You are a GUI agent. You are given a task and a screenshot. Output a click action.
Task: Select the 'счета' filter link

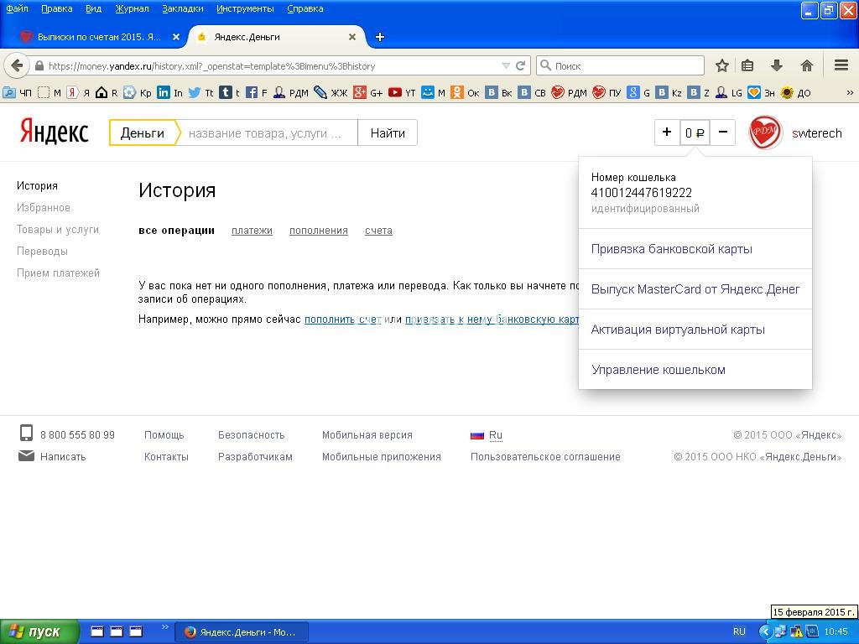[378, 231]
